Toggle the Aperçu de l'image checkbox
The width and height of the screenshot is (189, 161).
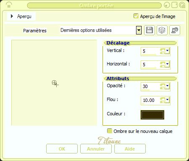coord(136,16)
